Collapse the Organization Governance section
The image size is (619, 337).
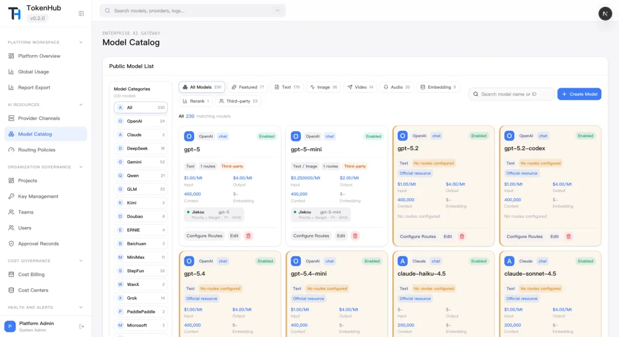click(81, 167)
